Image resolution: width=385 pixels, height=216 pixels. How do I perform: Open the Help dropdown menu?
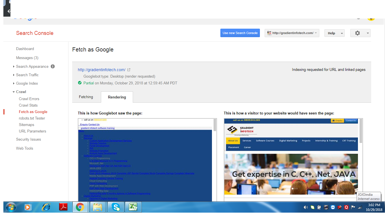point(335,33)
